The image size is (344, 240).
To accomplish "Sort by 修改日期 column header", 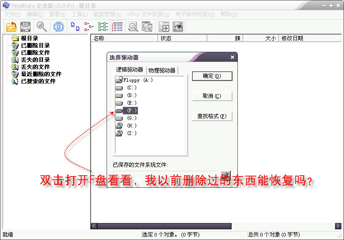I will coord(310,38).
